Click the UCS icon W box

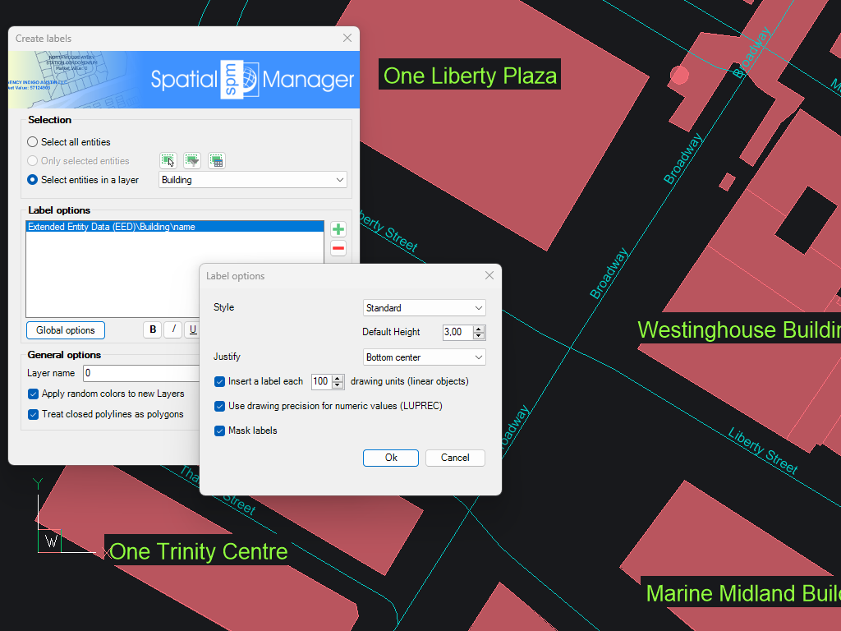(50, 541)
